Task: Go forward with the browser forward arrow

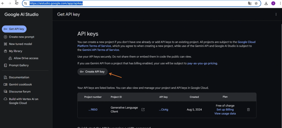Action: click(10, 3)
